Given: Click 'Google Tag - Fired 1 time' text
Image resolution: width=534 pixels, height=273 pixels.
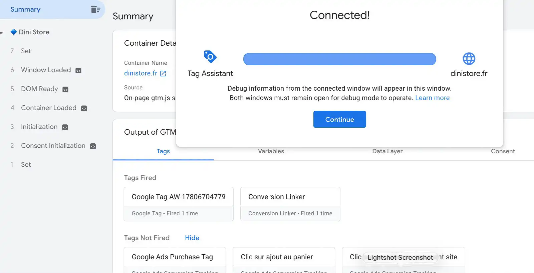Looking at the screenshot, I should pos(165,213).
